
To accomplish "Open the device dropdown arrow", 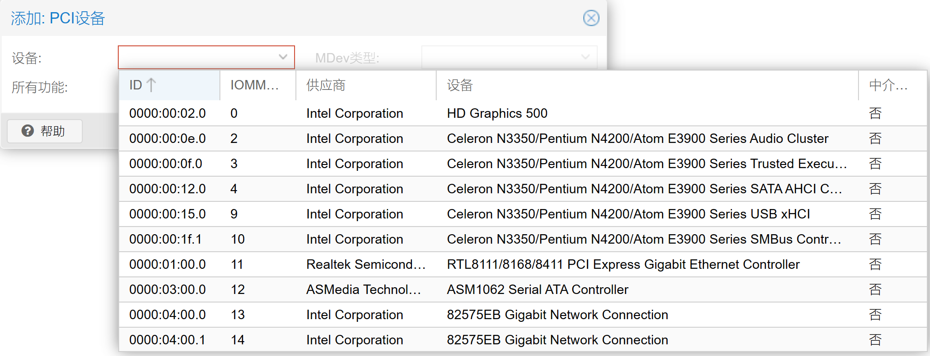I will click(x=282, y=57).
